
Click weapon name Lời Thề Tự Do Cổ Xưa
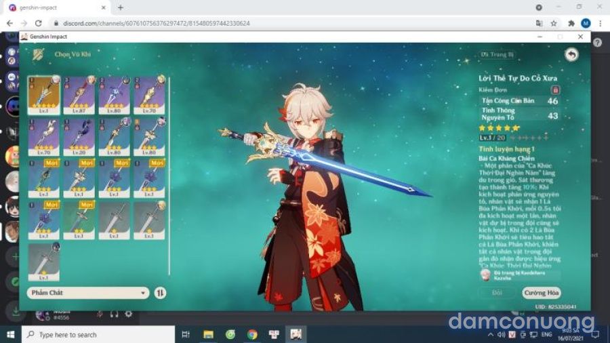(518, 78)
